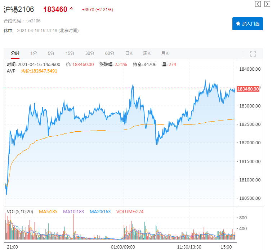Viewport: 272px width, 250px height.
Task: Click the red up-trend icon beside 183460
Action: 71,9
